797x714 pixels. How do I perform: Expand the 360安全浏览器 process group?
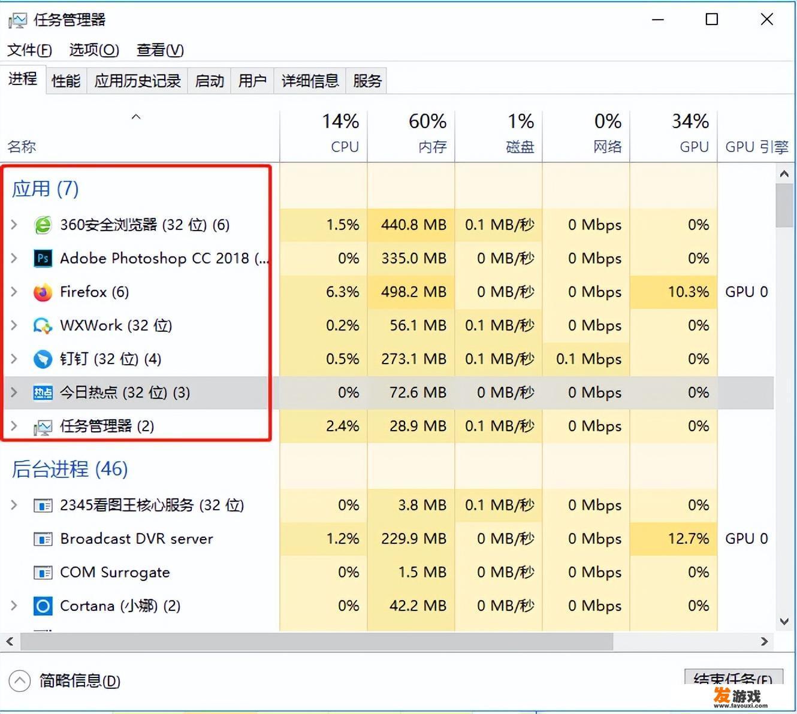[x=14, y=225]
